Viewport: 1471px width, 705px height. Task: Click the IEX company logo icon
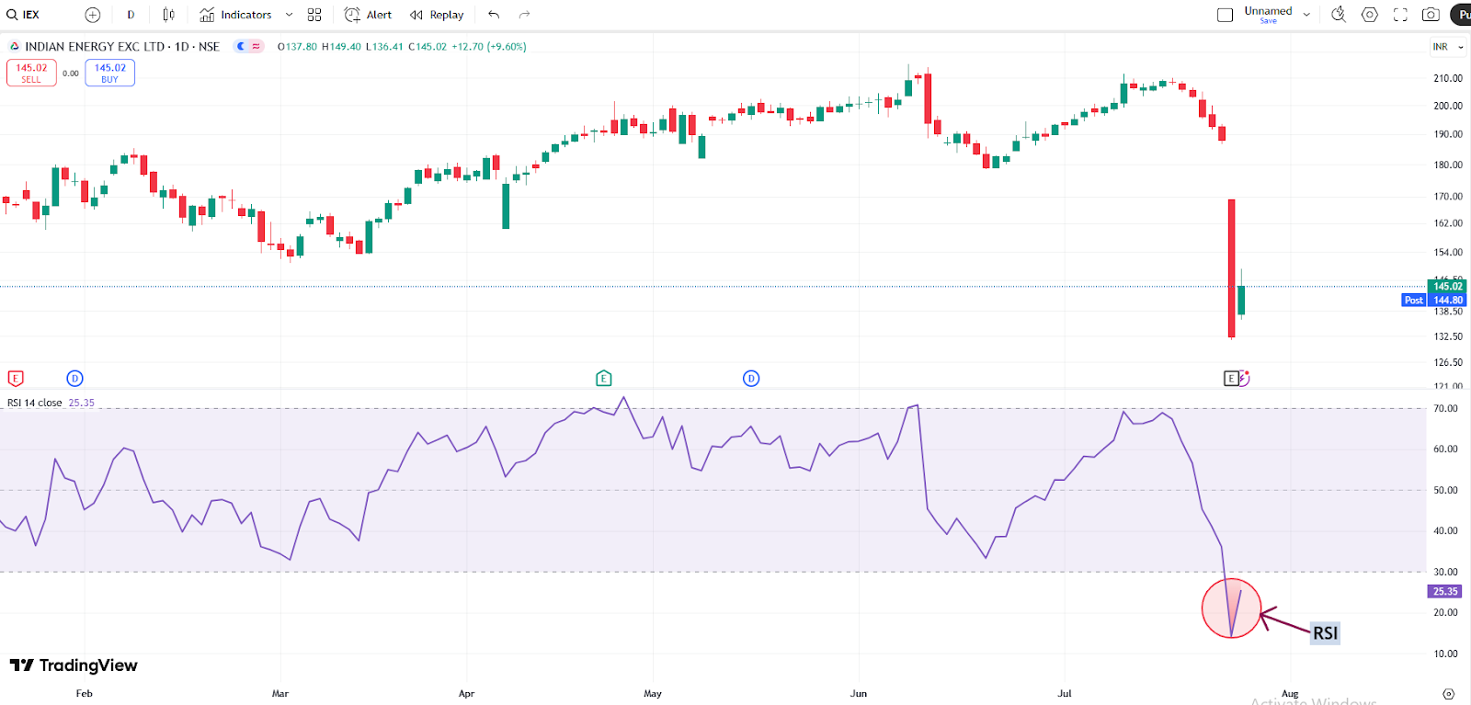pyautogui.click(x=15, y=46)
